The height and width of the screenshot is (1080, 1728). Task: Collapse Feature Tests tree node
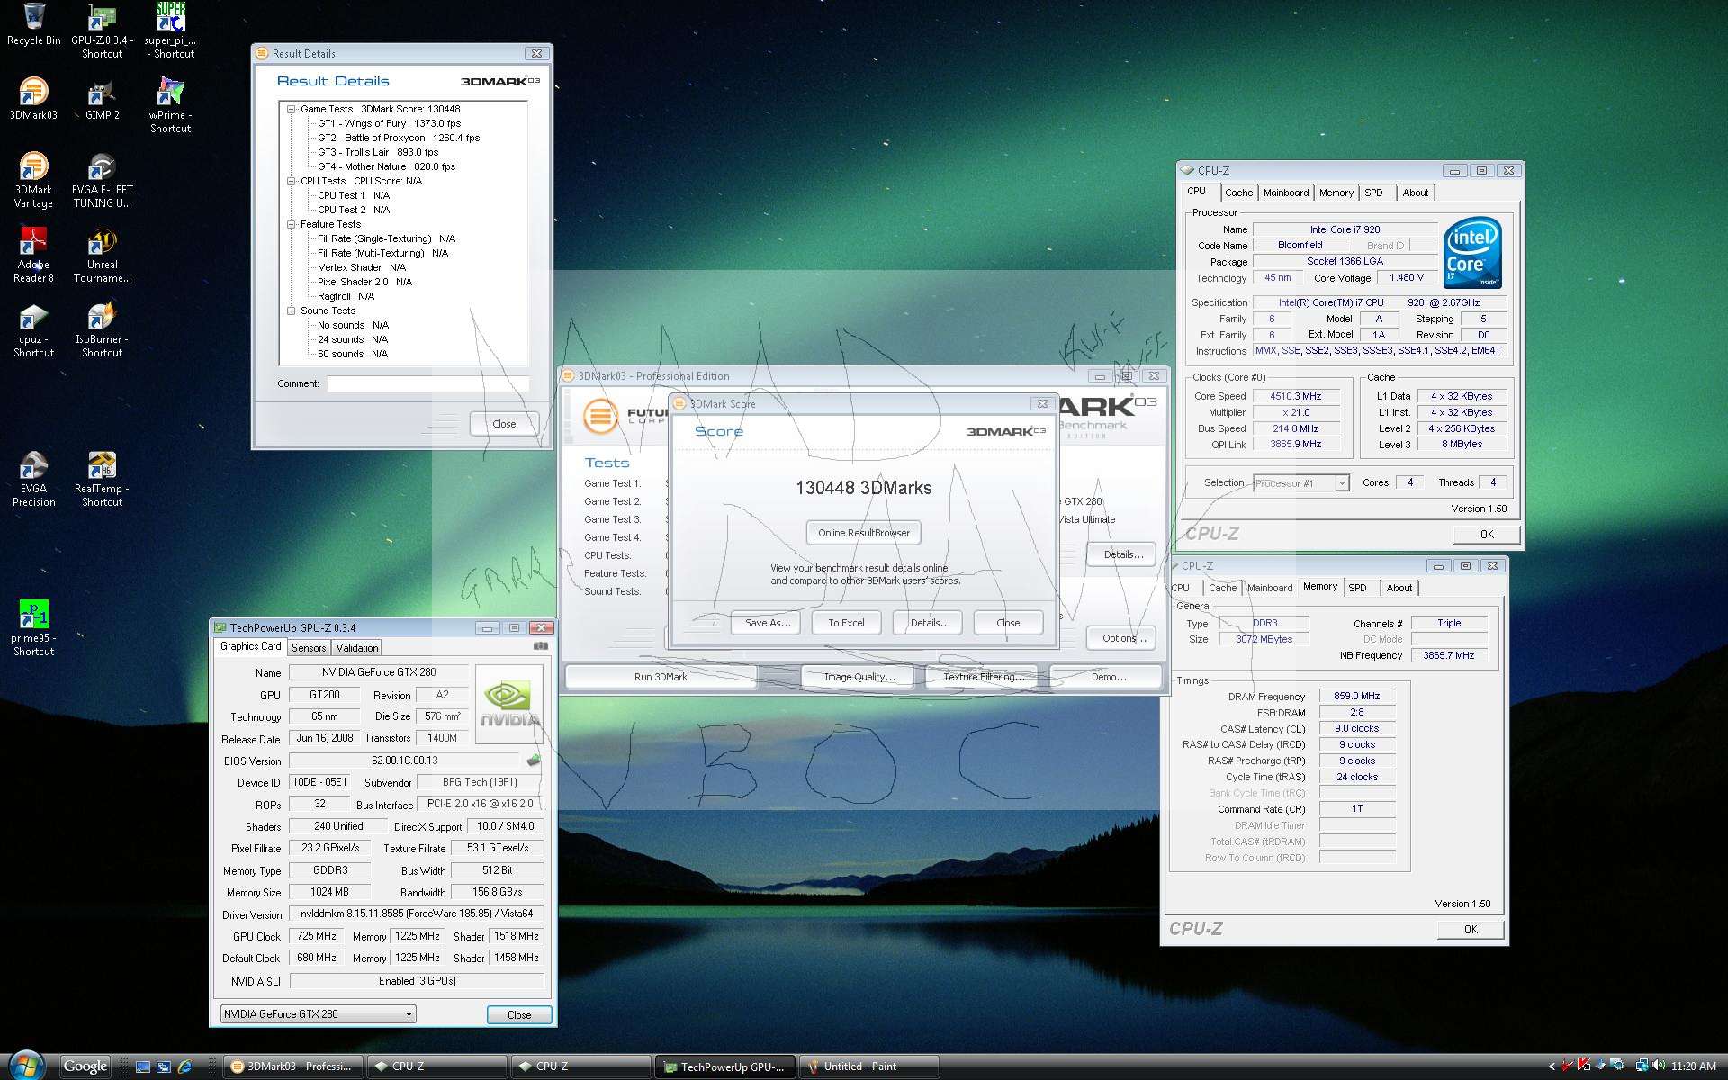pyautogui.click(x=292, y=224)
